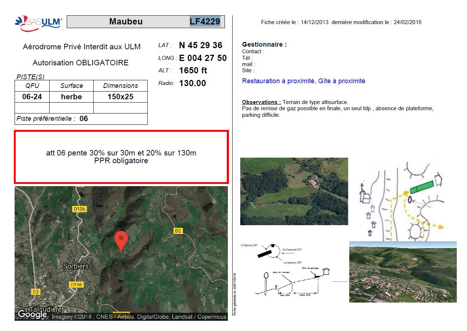Click the PPR obligatoire warning text
This screenshot has height=331, width=467.
coord(121,161)
